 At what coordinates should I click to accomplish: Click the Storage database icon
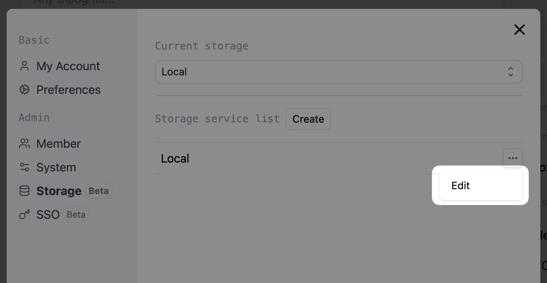point(24,191)
